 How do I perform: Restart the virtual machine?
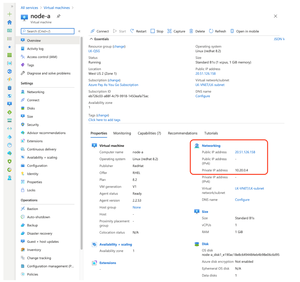pyautogui.click(x=138, y=31)
